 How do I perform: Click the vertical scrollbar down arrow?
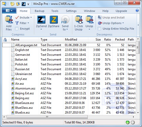pos(138,113)
